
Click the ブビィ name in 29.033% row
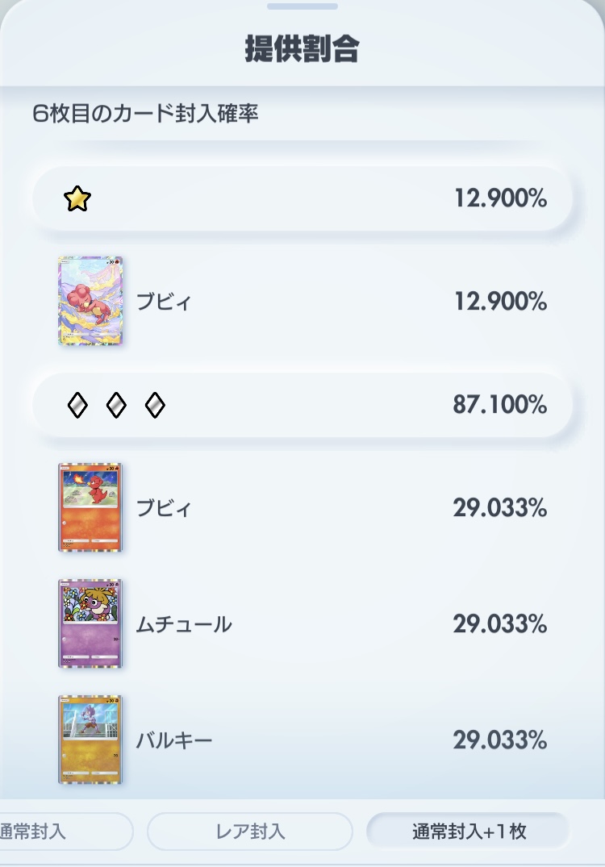point(164,507)
